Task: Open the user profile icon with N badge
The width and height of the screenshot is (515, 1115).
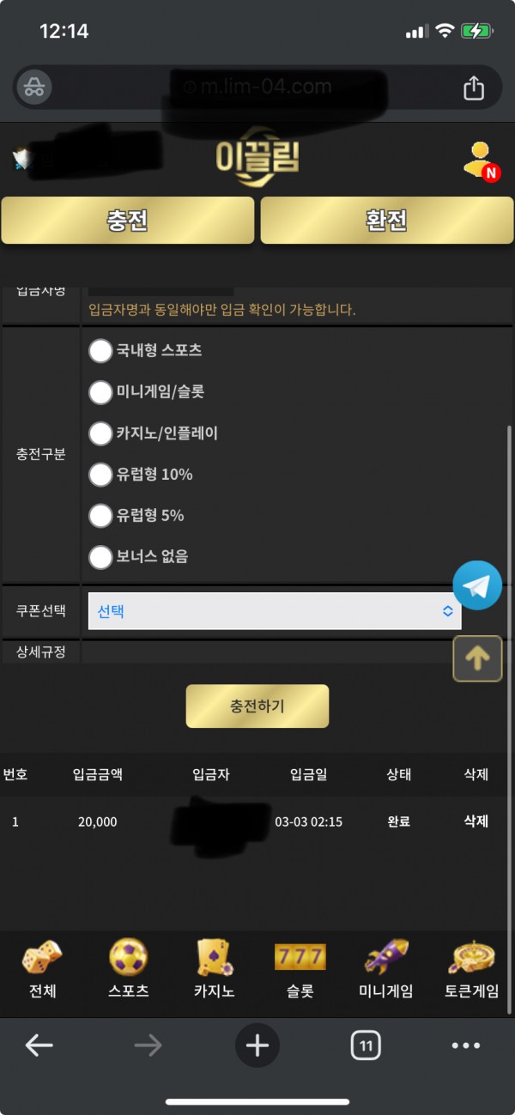Action: click(x=480, y=161)
